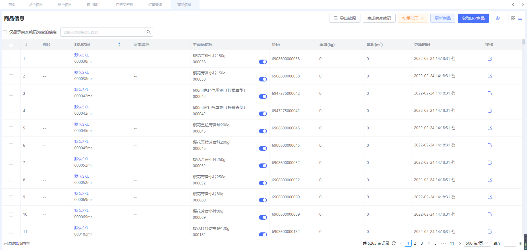Switch to the 首页 tab
The height and width of the screenshot is (250, 527).
pos(12,5)
